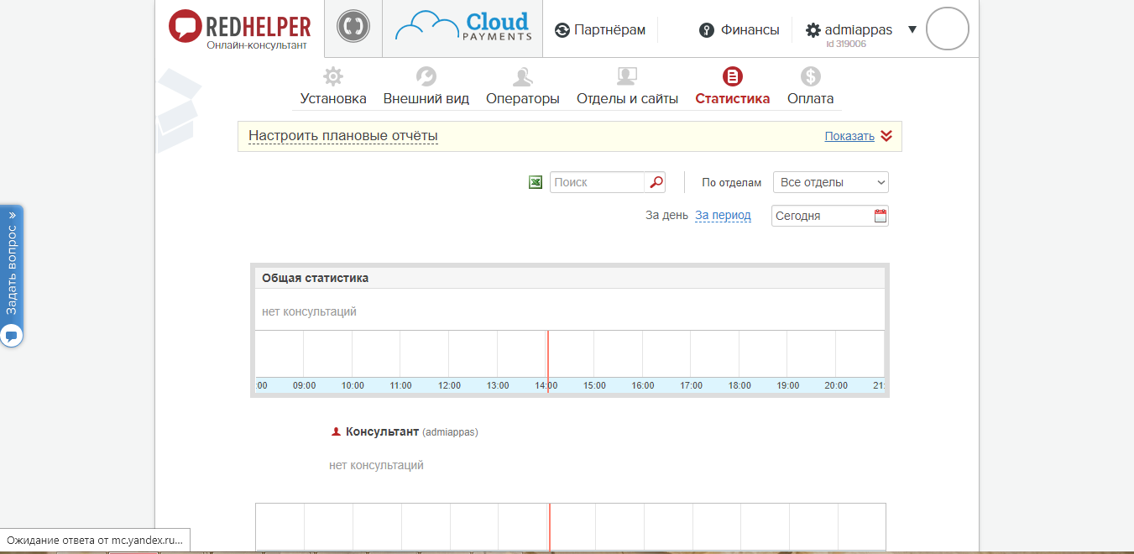
Task: Open the Оплата dollar payment icon
Action: click(x=809, y=76)
